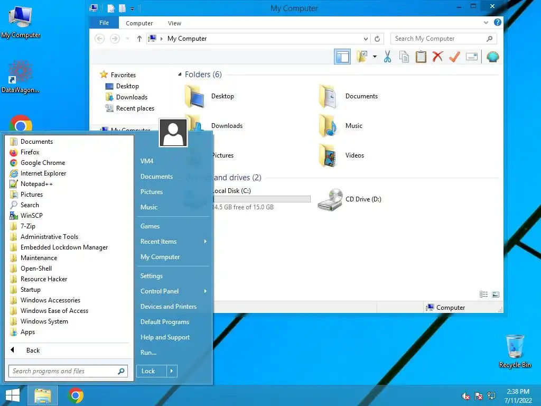541x406 pixels.
Task: Open shutdown options arrow beside Lock
Action: tap(172, 371)
